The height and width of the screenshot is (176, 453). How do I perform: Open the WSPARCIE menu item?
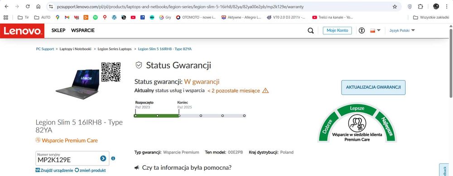83,30
